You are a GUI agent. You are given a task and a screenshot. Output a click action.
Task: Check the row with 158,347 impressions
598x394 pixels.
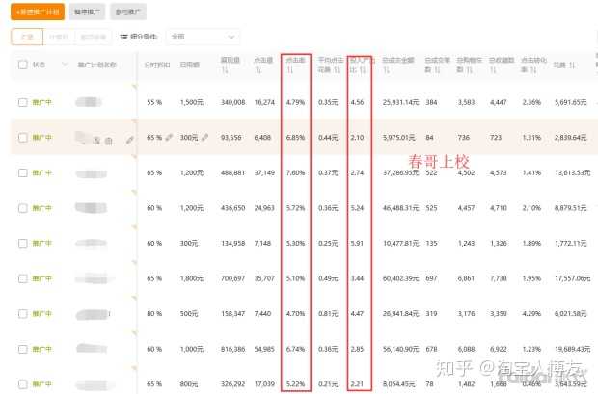tap(23, 314)
